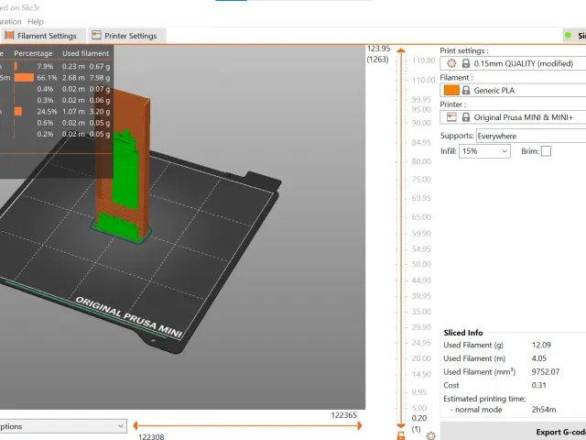
Task: Click the lock icon beside Original Prusa MINI
Action: pyautogui.click(x=466, y=117)
